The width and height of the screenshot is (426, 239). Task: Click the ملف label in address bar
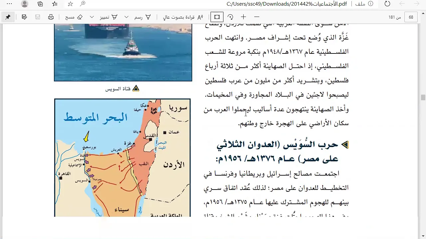360,4
